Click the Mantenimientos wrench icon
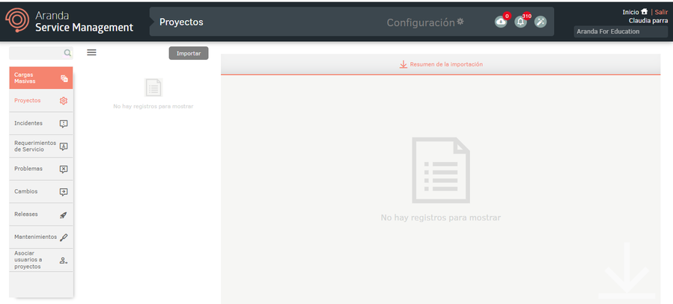 pyautogui.click(x=64, y=237)
